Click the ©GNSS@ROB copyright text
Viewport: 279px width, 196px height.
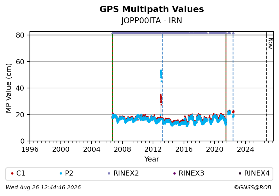(x=253, y=188)
